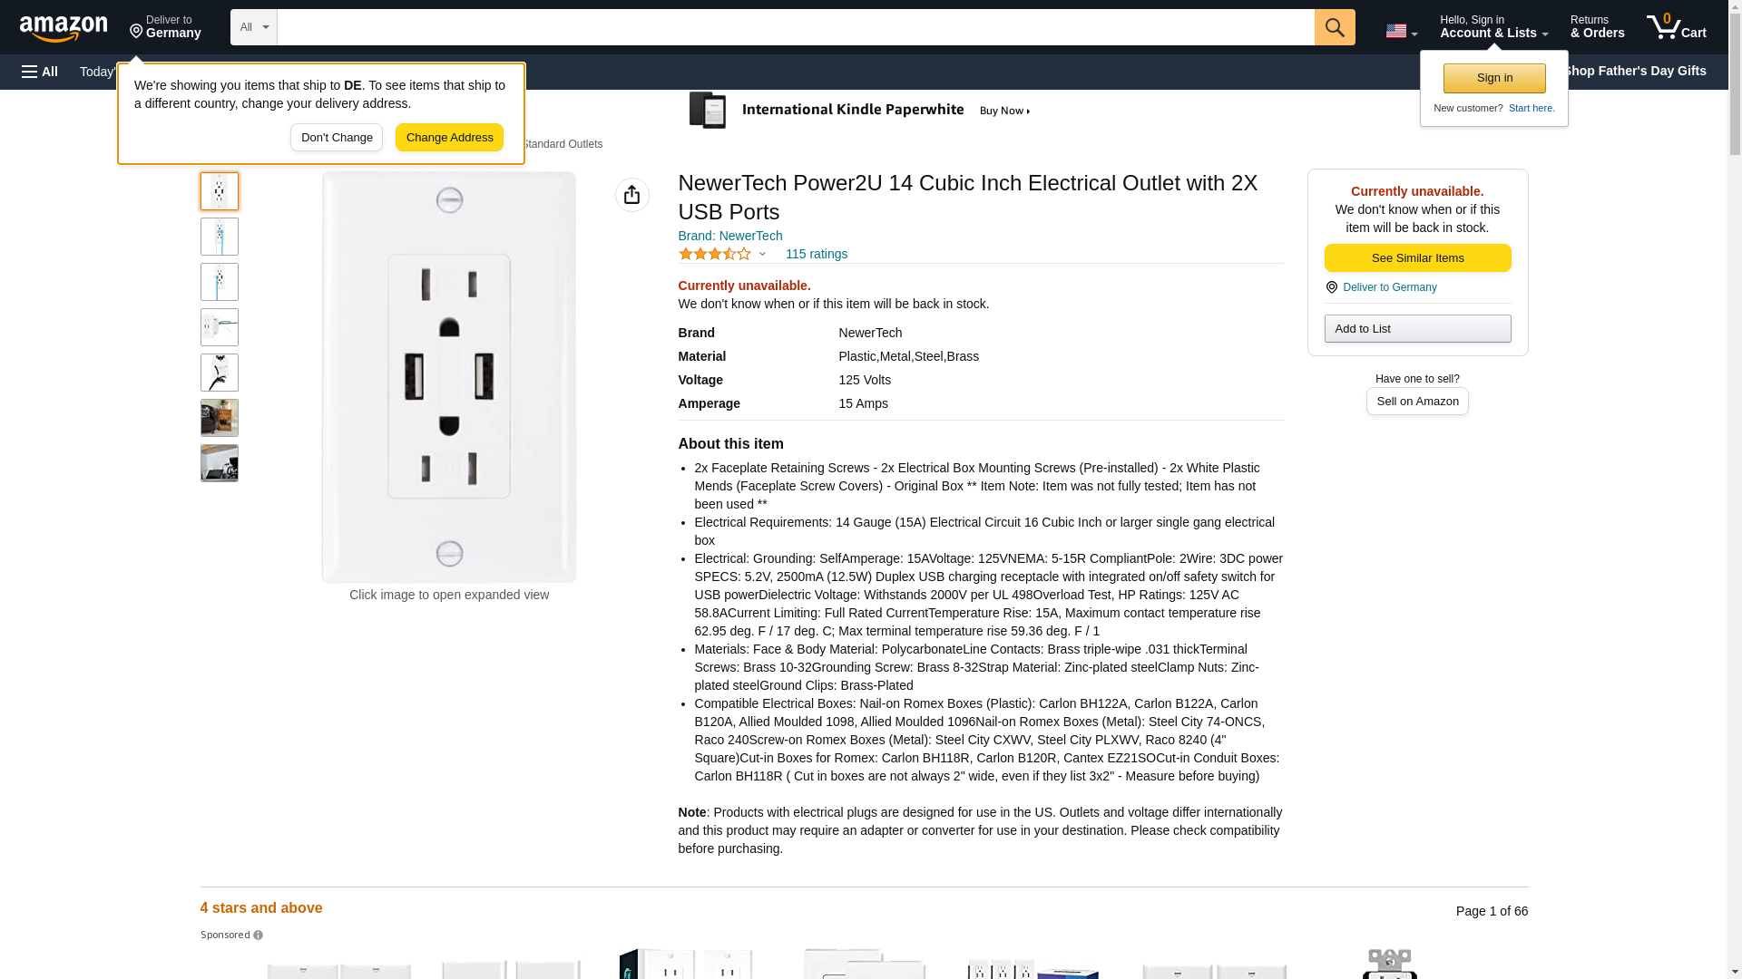The height and width of the screenshot is (979, 1742).
Task: Open the Account & Lists dropdown
Action: pos(1492,27)
